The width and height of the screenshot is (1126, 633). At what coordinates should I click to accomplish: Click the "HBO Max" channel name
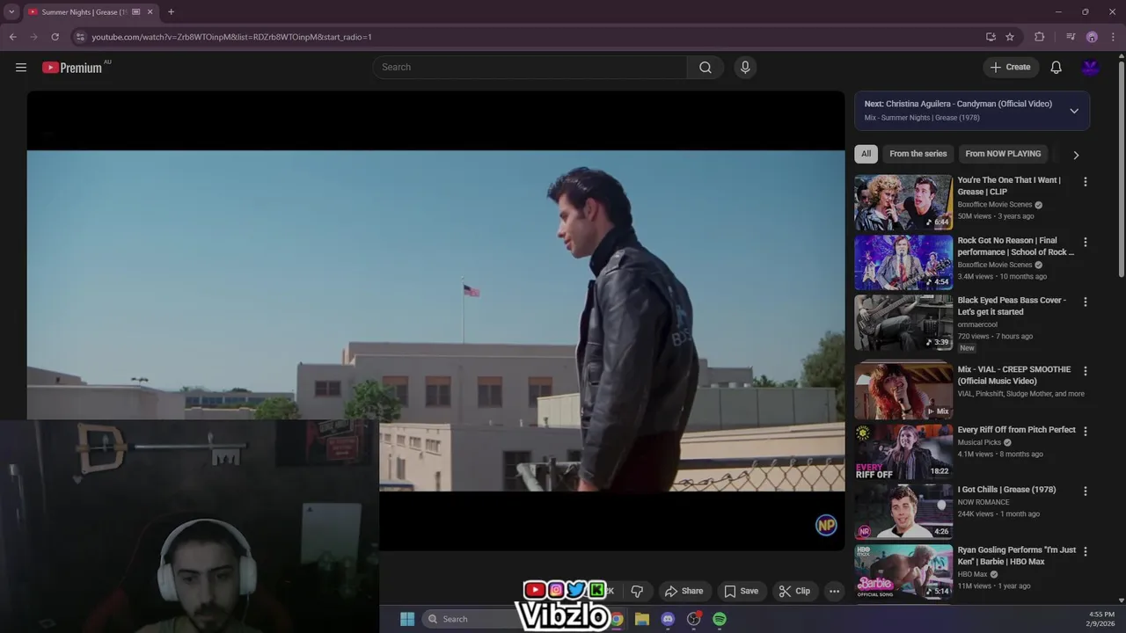pyautogui.click(x=972, y=574)
